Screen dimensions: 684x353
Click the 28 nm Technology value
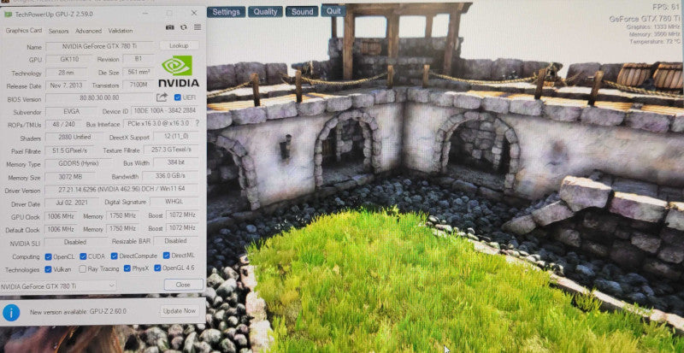67,73
